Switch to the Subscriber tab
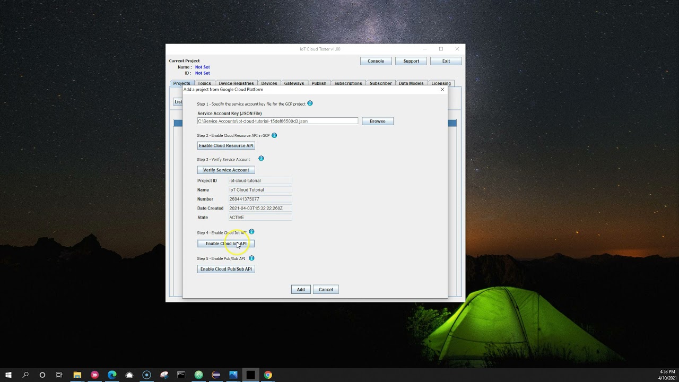This screenshot has width=679, height=382. click(381, 83)
